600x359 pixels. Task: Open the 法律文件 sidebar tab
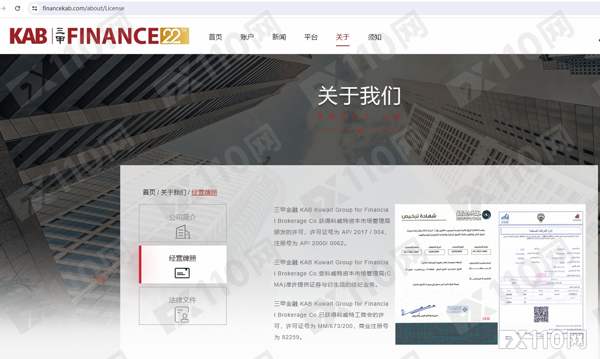click(183, 306)
